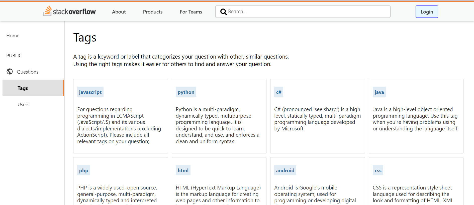The image size is (474, 205).
Task: Open Users in sidebar
Action: pos(24,104)
